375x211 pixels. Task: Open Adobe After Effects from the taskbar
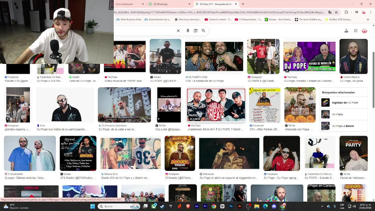tap(197, 206)
